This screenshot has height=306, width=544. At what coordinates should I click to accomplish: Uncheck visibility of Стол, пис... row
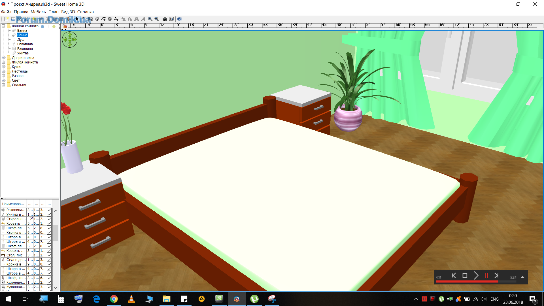click(49, 255)
